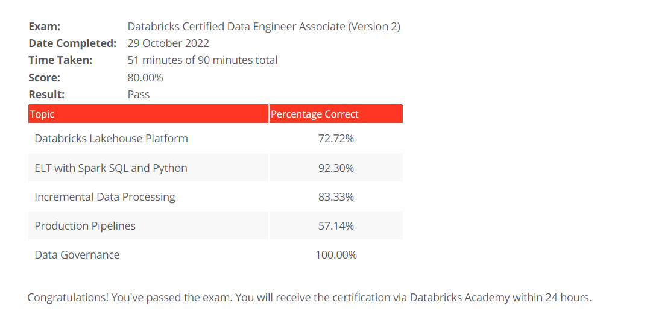The height and width of the screenshot is (323, 650).
Task: Select the Data Governance topic row
Action: click(77, 255)
